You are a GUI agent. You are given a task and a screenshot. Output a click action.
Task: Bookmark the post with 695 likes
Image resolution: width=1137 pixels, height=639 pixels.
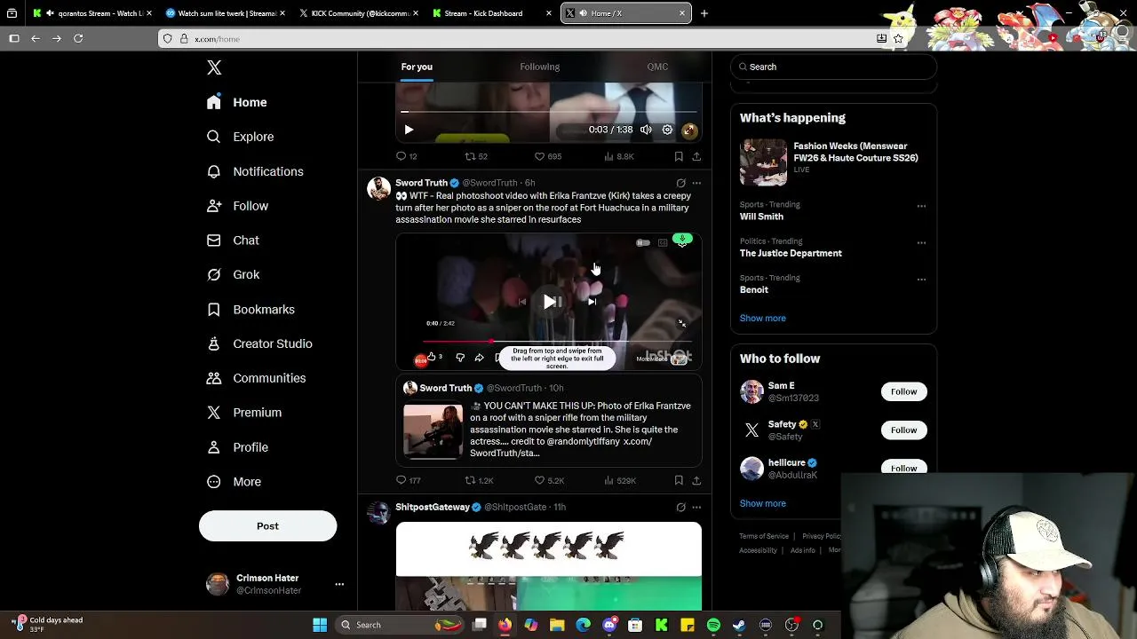click(x=679, y=156)
